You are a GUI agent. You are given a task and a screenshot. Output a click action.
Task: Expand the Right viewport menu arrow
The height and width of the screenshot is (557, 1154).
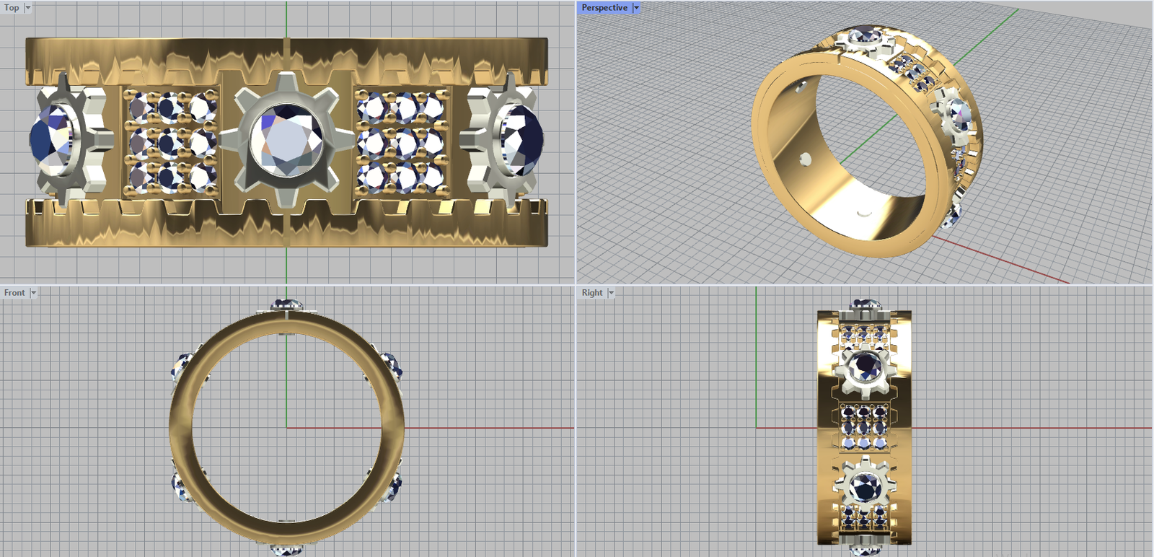pos(611,293)
